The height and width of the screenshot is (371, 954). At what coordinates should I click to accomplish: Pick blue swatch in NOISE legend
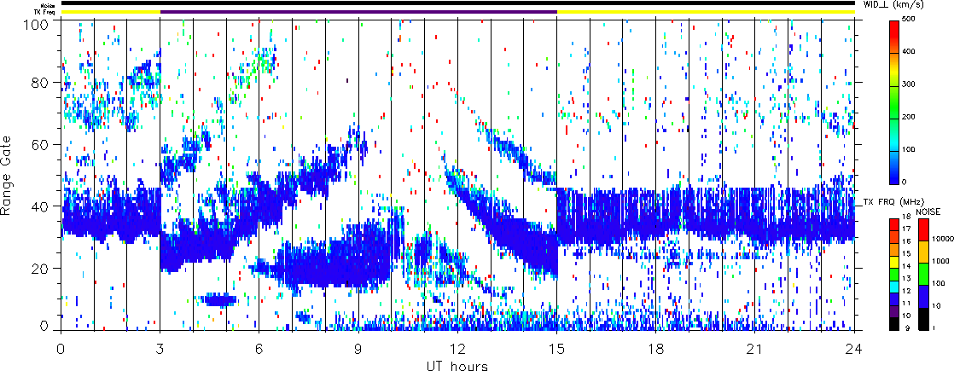click(923, 296)
